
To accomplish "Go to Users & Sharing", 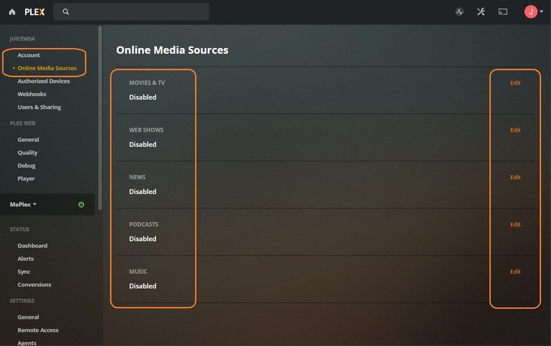I will point(39,107).
